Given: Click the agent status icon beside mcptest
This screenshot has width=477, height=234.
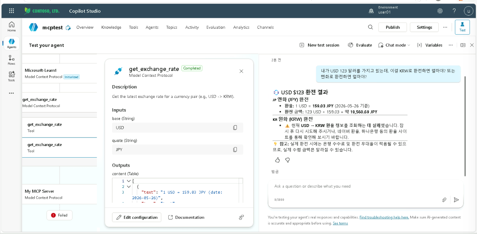Looking at the screenshot, I should coord(68,28).
